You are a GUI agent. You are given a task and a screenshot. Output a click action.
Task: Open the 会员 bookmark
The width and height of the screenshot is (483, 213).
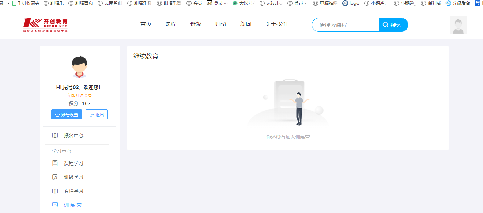[194, 3]
